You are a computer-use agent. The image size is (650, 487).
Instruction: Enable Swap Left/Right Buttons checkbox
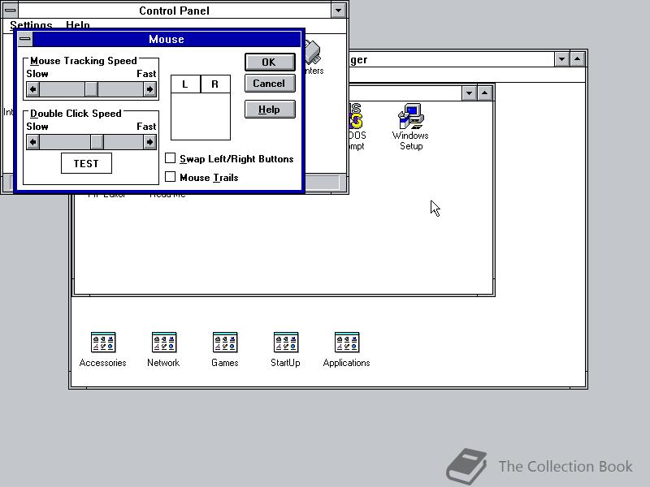170,158
